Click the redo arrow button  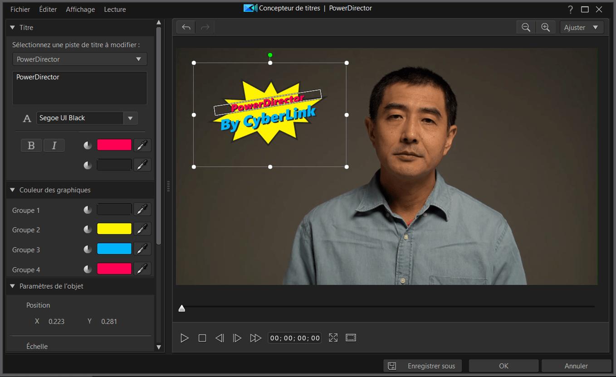(x=205, y=27)
